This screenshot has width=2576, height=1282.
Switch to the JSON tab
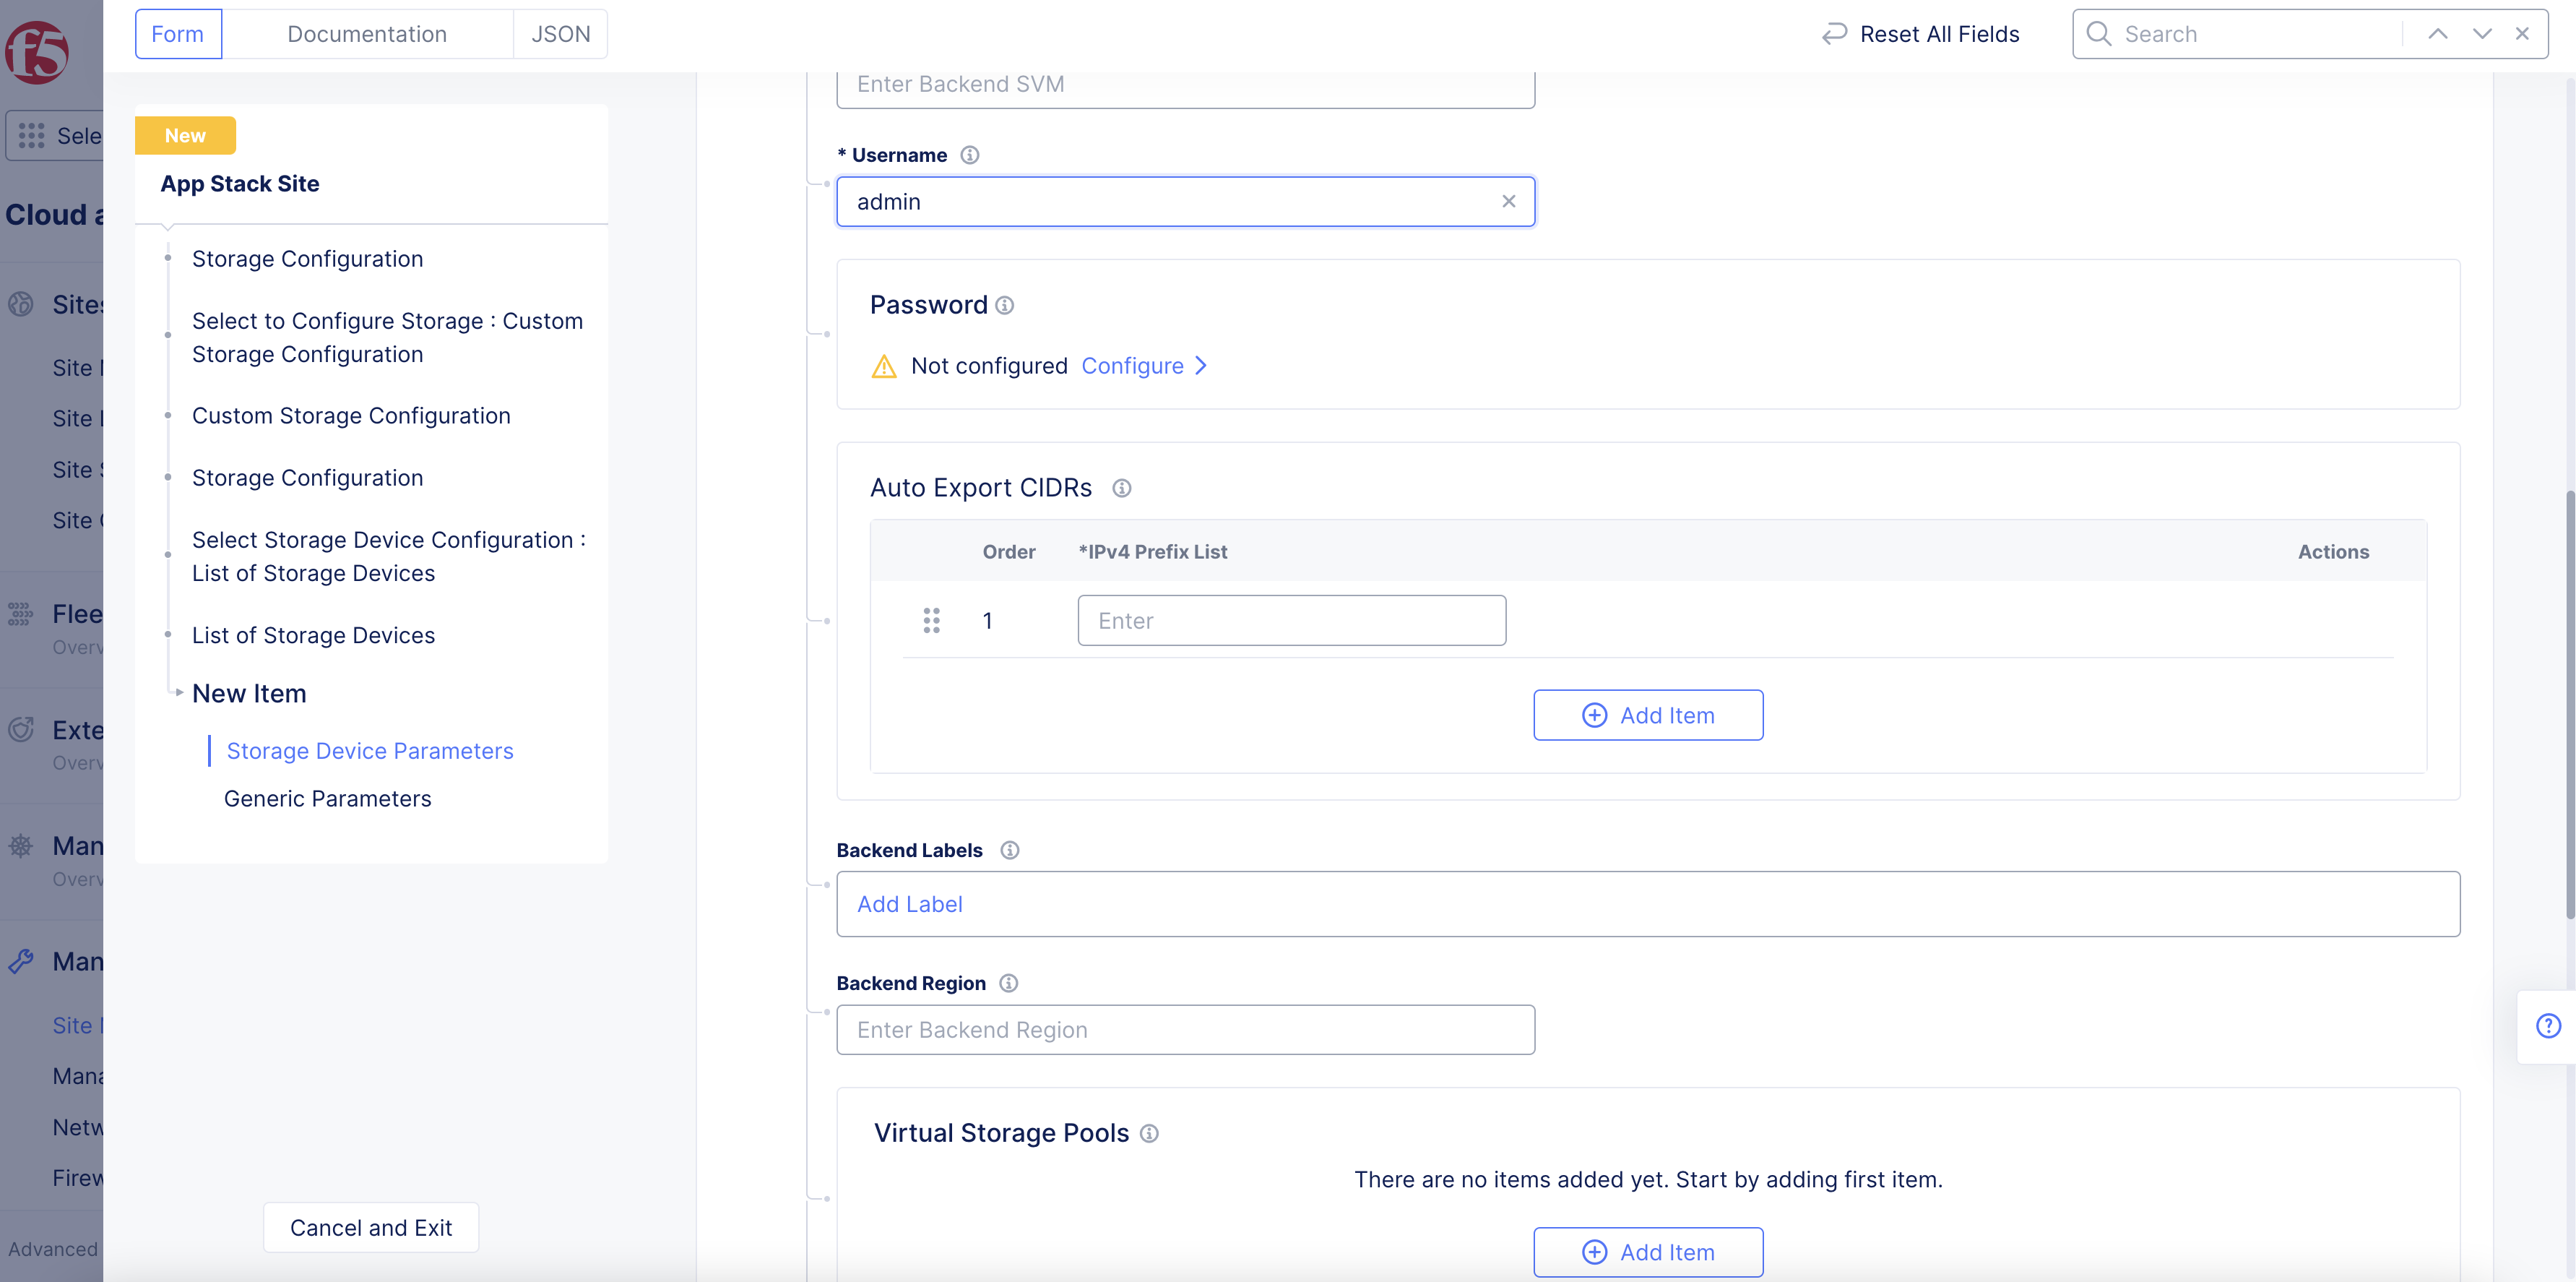click(x=560, y=34)
